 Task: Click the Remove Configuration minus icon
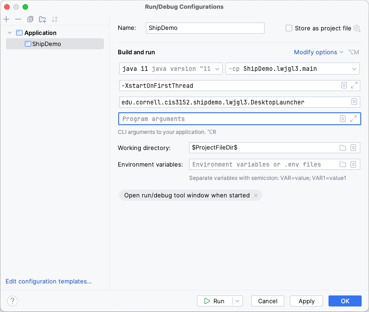click(x=18, y=19)
